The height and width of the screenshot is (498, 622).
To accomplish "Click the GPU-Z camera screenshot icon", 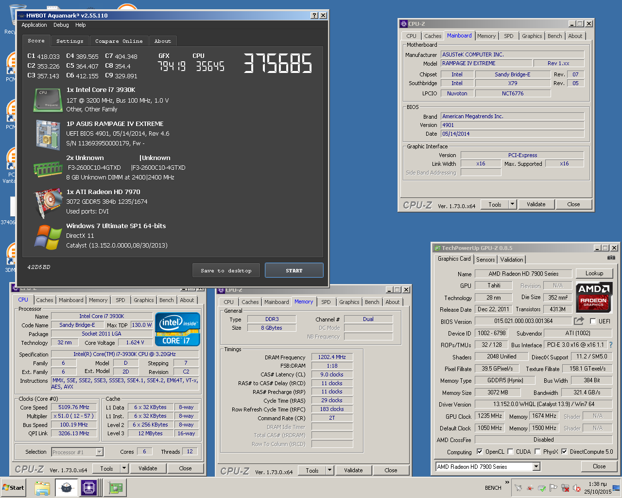I will point(611,258).
